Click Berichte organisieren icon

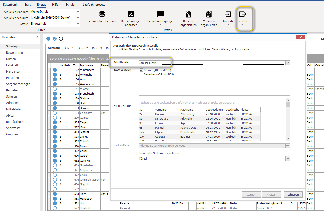click(x=188, y=14)
